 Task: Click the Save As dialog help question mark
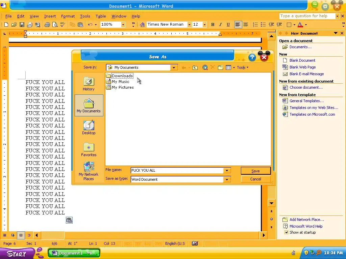tap(252, 57)
